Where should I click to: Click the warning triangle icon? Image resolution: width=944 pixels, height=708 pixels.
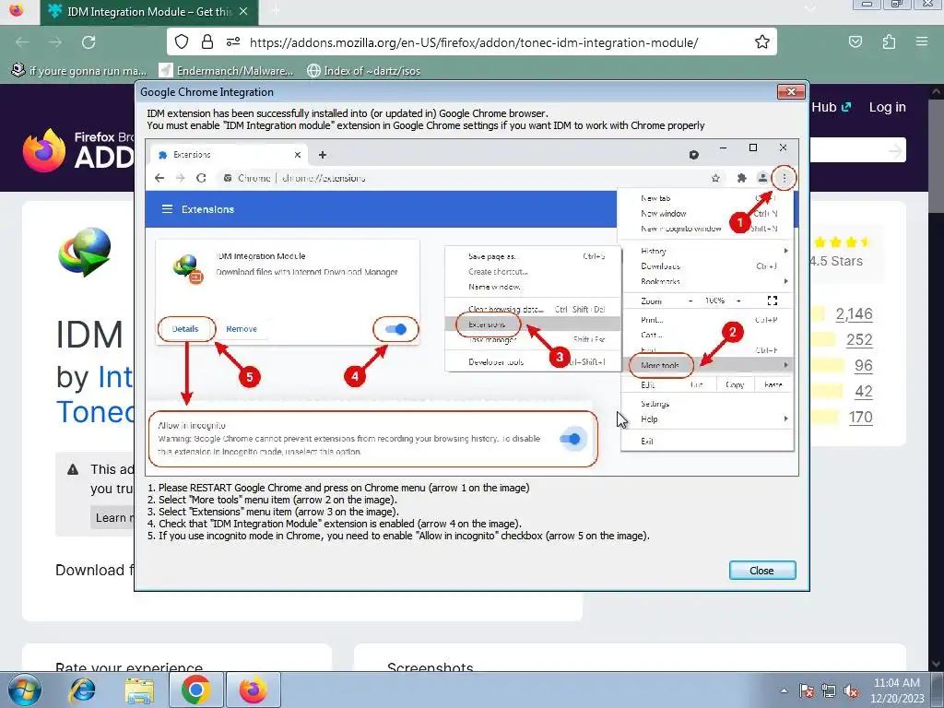(73, 469)
